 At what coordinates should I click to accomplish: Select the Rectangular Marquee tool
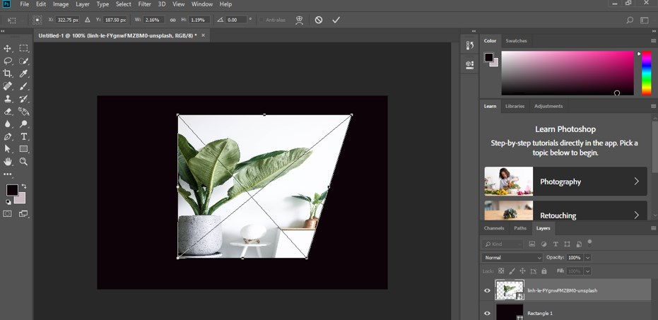23,48
